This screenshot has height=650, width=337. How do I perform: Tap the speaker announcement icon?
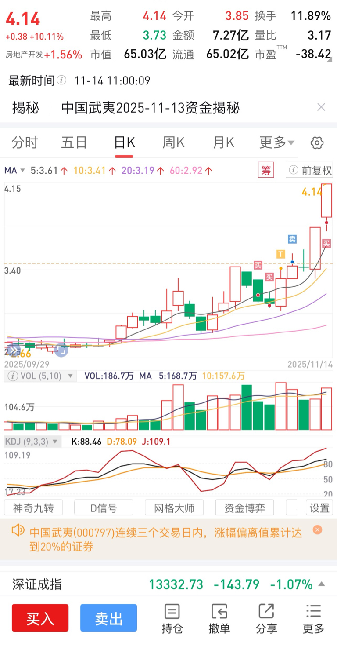point(18,531)
